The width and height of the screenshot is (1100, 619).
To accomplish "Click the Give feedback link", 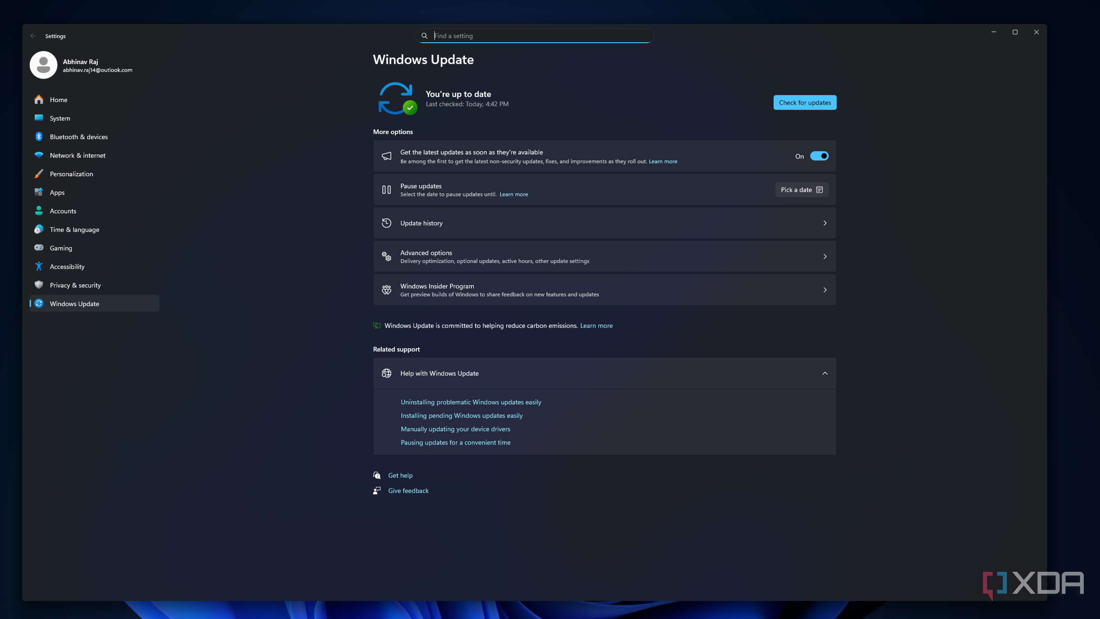I will point(408,491).
